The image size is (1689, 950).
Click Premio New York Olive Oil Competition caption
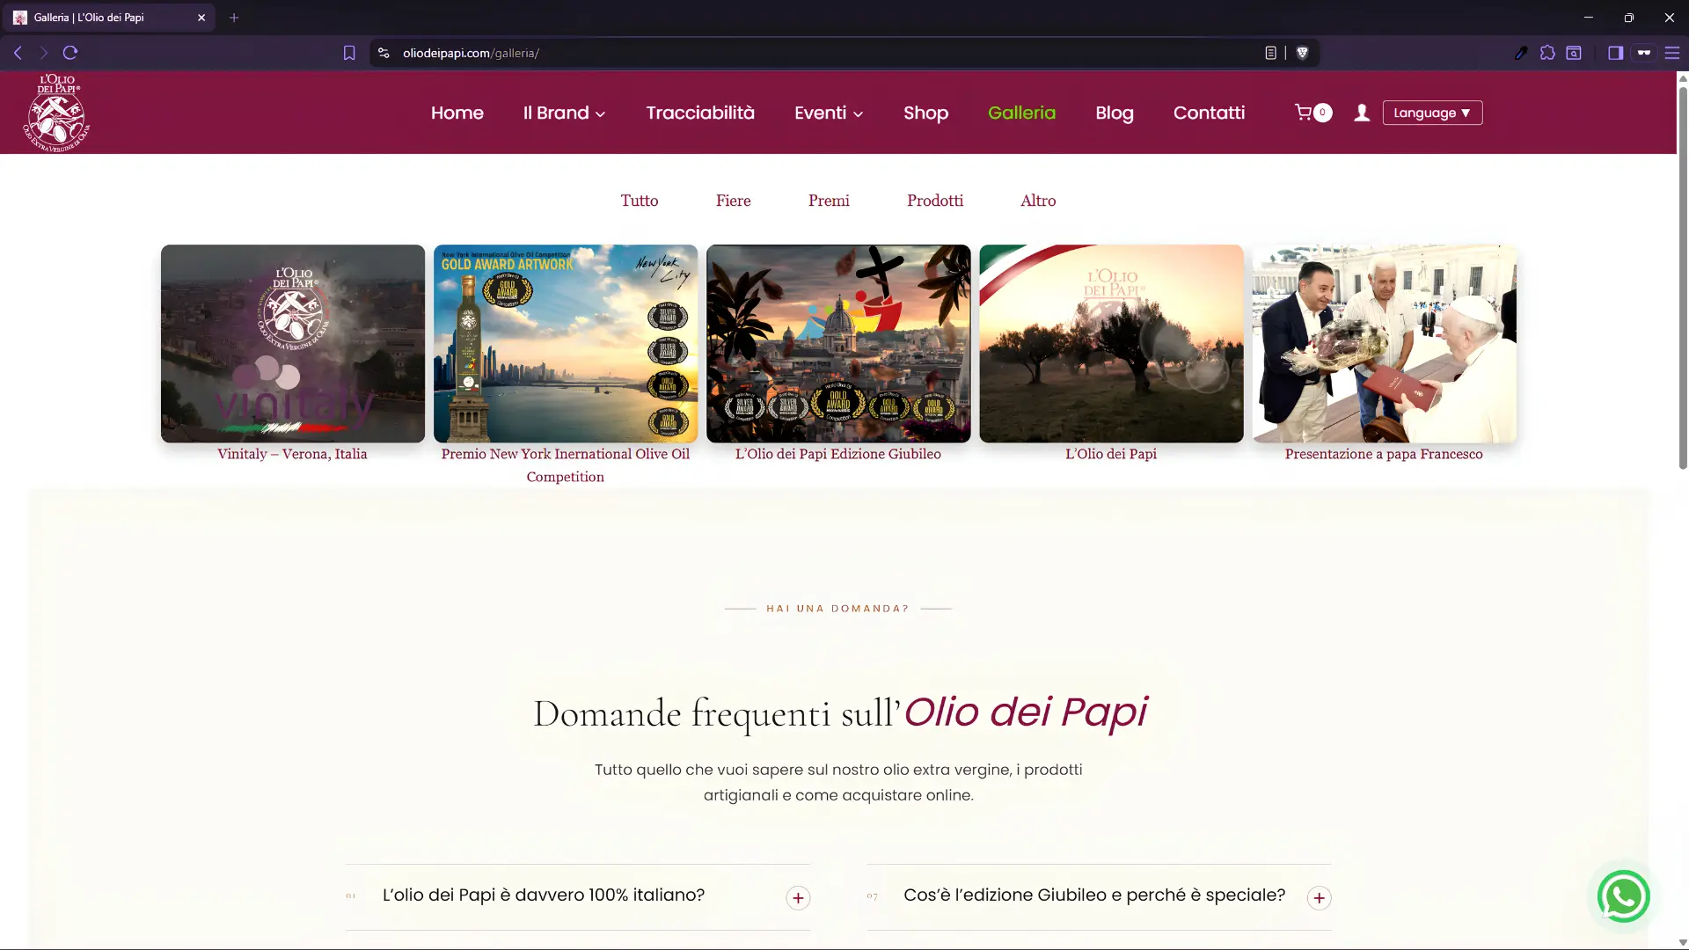(x=566, y=465)
